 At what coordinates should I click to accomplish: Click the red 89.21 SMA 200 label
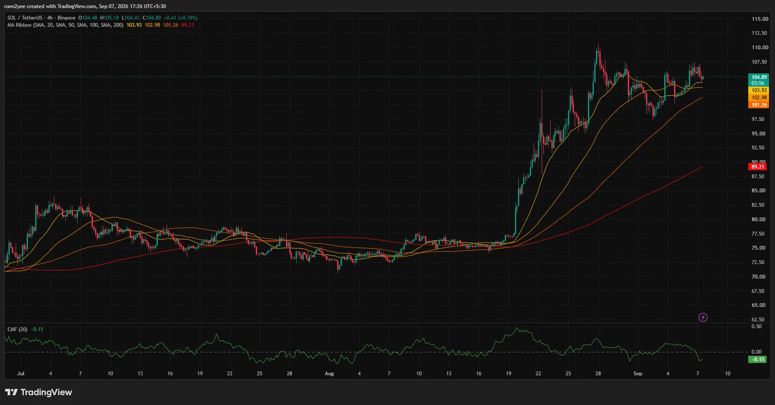[758, 167]
